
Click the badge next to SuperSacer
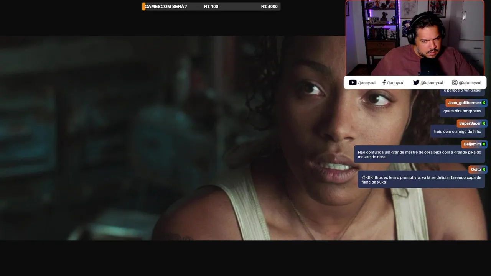tap(484, 123)
